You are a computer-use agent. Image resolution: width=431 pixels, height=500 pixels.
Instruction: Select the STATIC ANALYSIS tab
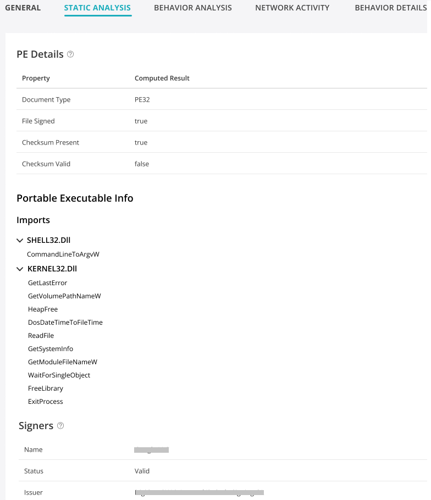click(97, 8)
